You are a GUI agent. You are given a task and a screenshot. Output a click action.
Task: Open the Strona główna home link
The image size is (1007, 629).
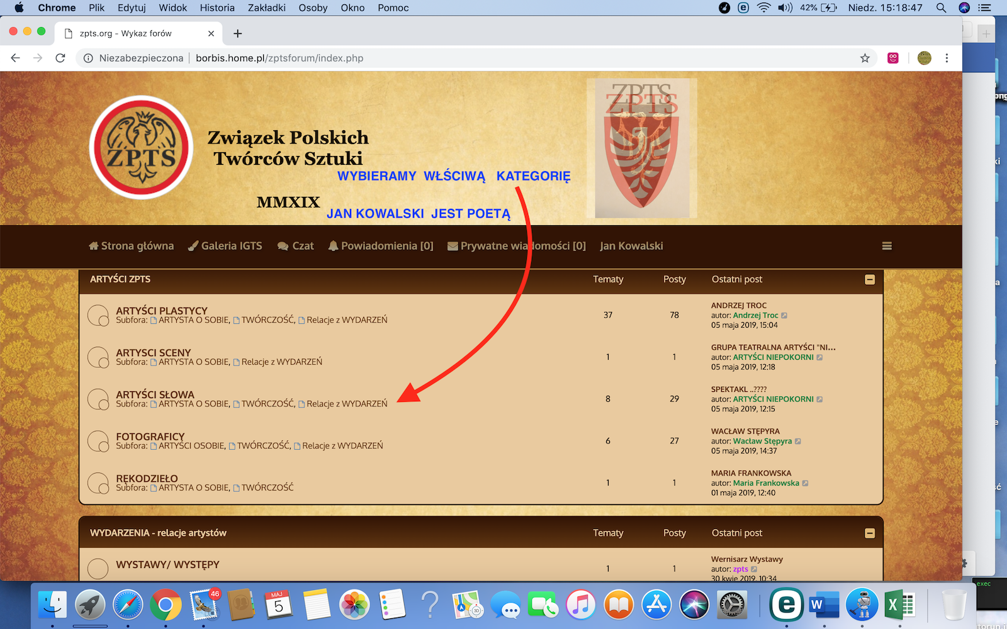(x=132, y=246)
